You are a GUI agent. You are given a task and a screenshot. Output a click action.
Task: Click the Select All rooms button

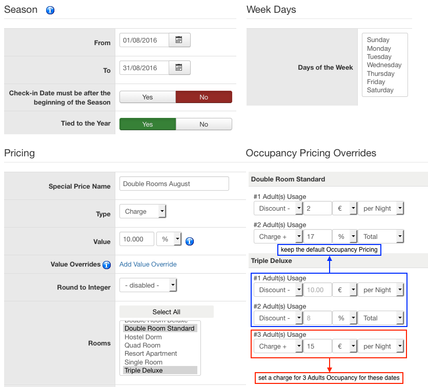pyautogui.click(x=167, y=312)
